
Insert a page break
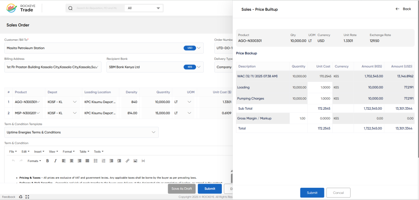coord(143,161)
